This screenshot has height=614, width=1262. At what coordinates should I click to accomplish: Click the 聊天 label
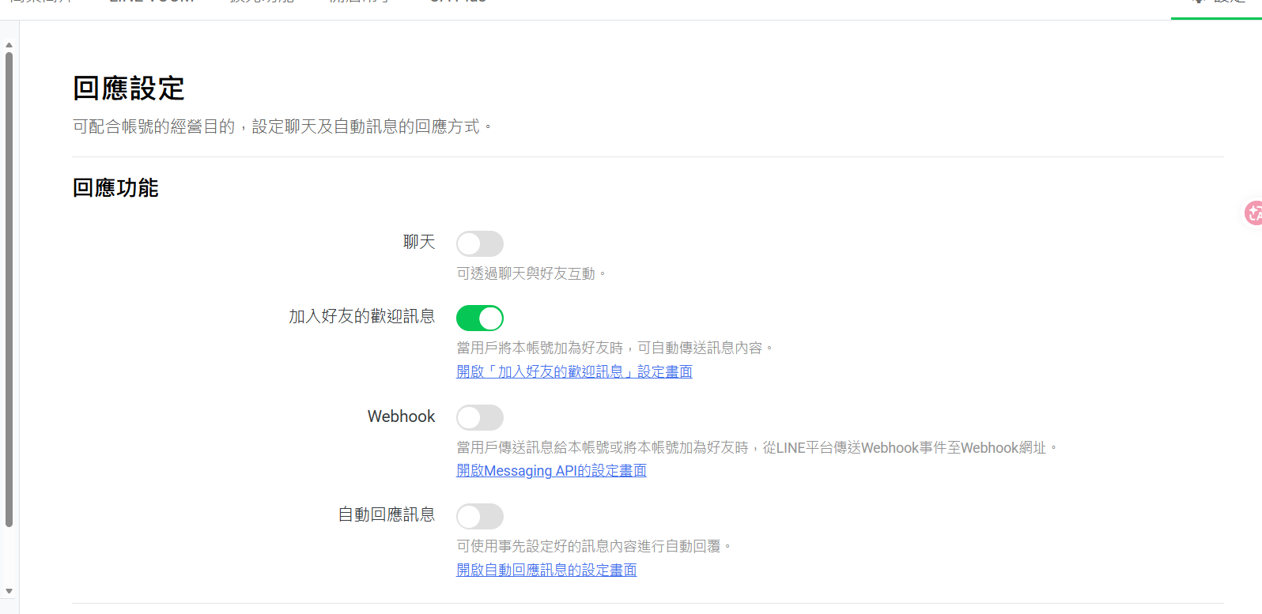click(x=419, y=242)
